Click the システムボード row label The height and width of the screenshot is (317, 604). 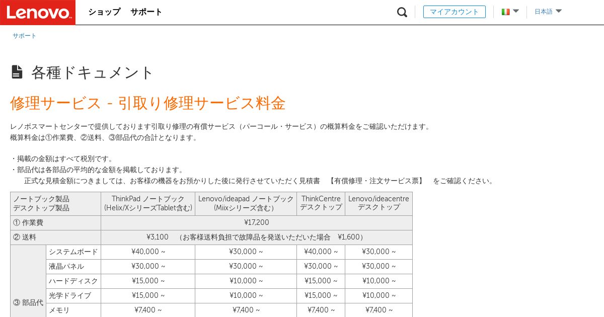(73, 252)
